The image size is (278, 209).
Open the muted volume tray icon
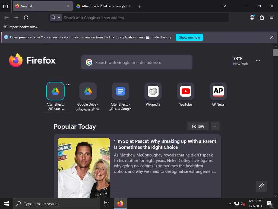pos(243,204)
